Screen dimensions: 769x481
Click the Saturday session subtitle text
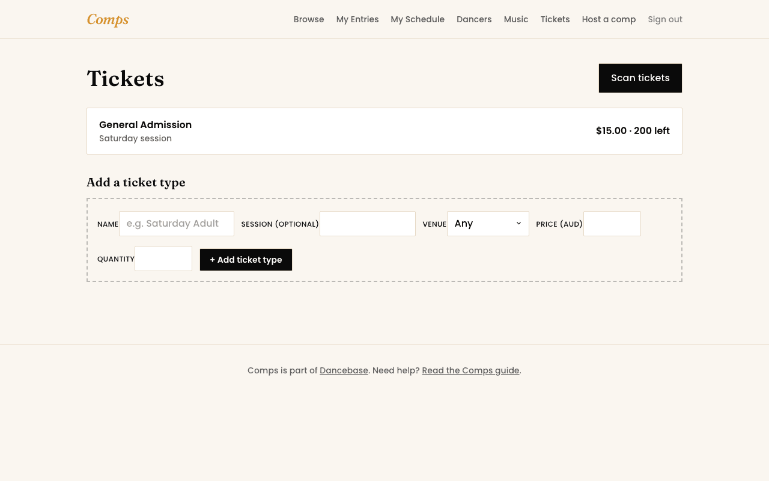[x=135, y=138]
